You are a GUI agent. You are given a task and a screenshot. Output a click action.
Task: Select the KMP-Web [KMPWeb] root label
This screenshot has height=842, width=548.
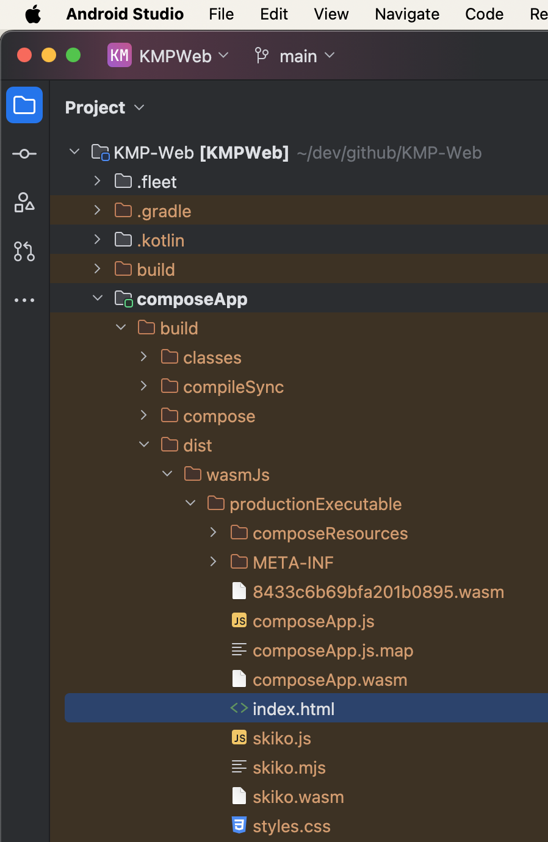coord(201,153)
